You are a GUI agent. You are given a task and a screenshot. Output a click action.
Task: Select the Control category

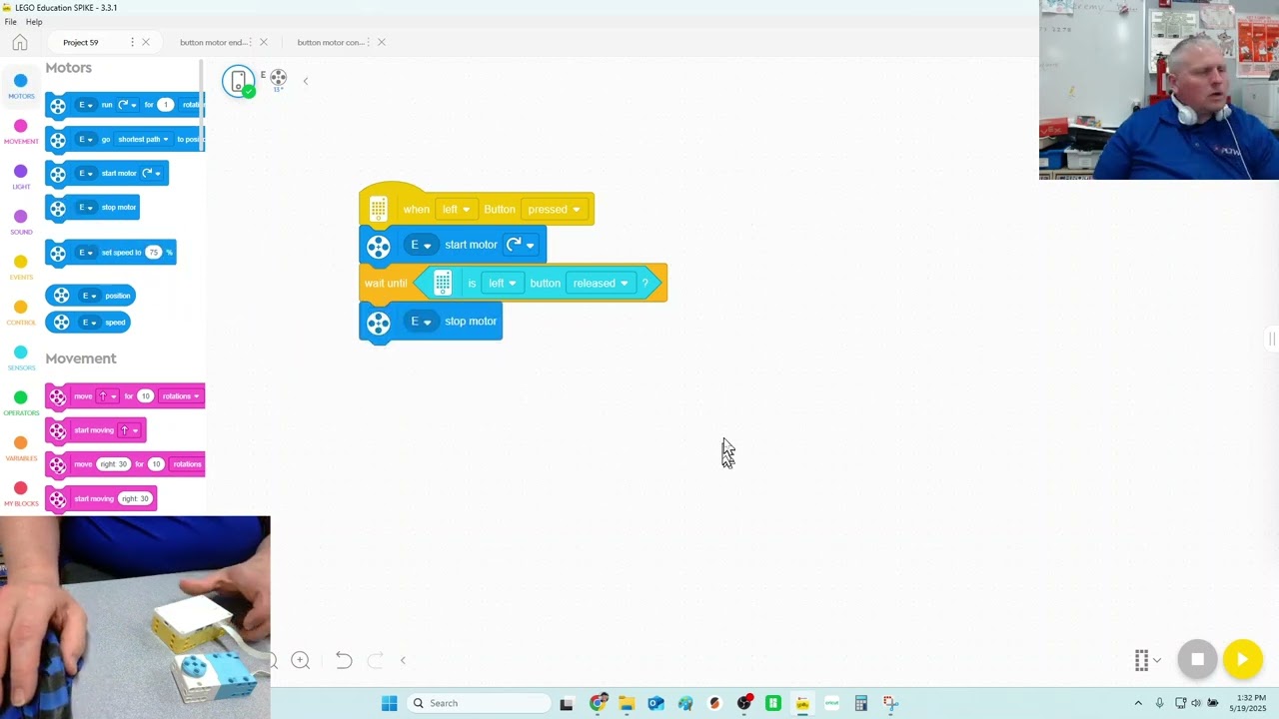point(21,313)
